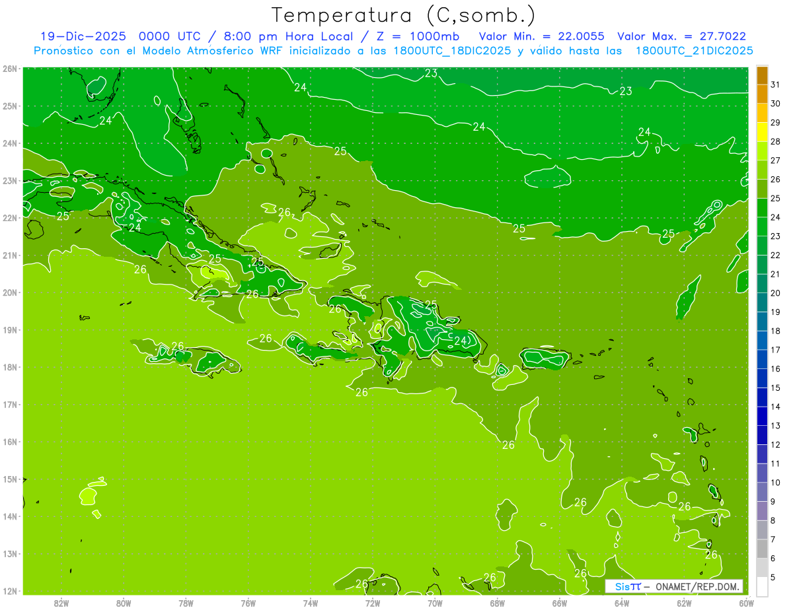Click the 70W longitude axis label
This screenshot has width=793, height=612.
click(435, 603)
